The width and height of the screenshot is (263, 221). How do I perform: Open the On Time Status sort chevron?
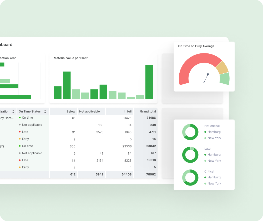click(x=45, y=111)
